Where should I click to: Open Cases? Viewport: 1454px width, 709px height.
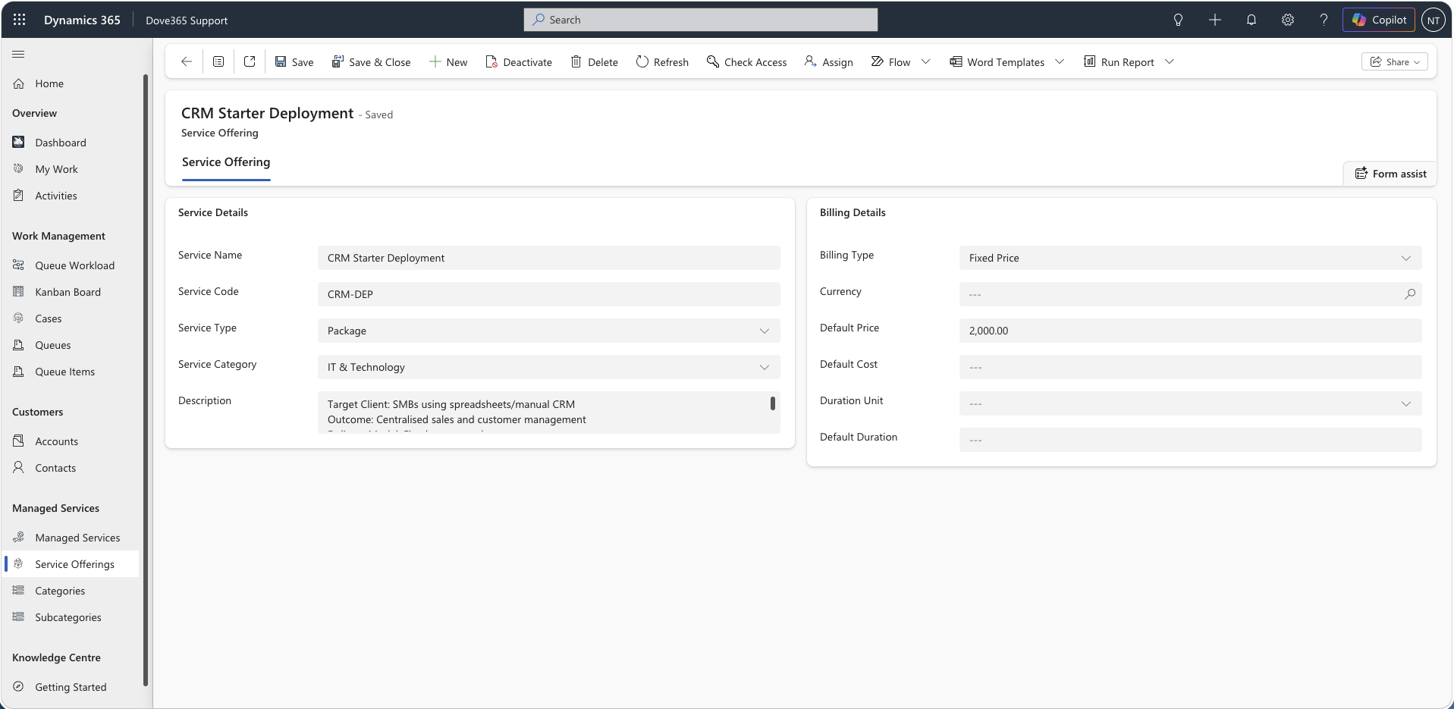pos(70,318)
